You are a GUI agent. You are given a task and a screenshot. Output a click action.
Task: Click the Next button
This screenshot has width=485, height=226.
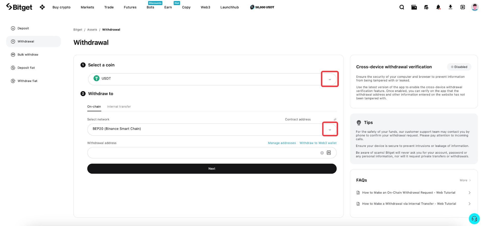point(212,169)
